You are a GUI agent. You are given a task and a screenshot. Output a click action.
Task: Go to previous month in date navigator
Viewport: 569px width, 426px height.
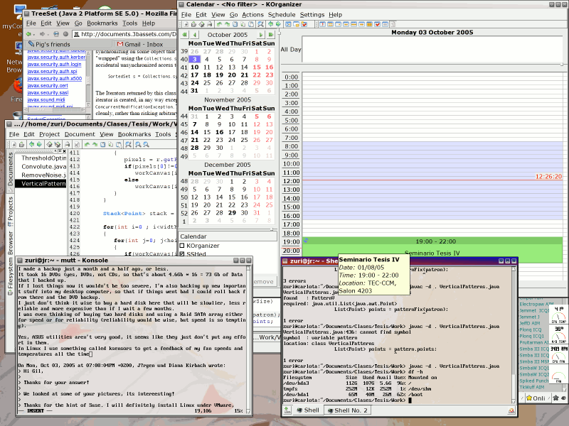(x=193, y=34)
